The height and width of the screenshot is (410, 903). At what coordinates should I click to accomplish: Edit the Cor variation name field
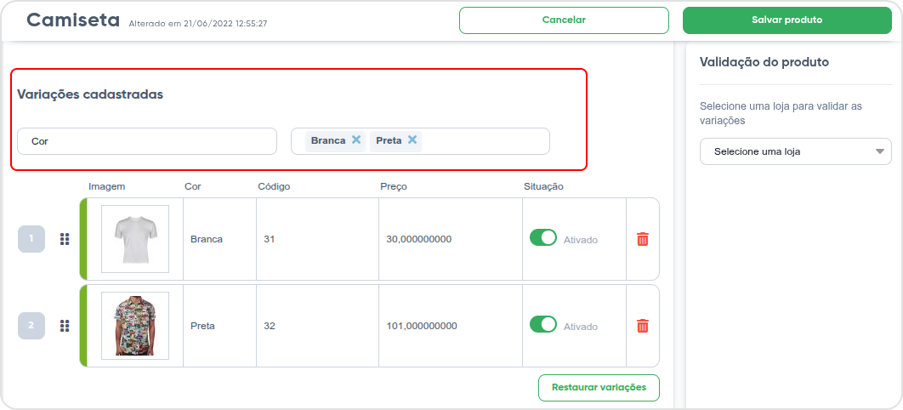[147, 141]
